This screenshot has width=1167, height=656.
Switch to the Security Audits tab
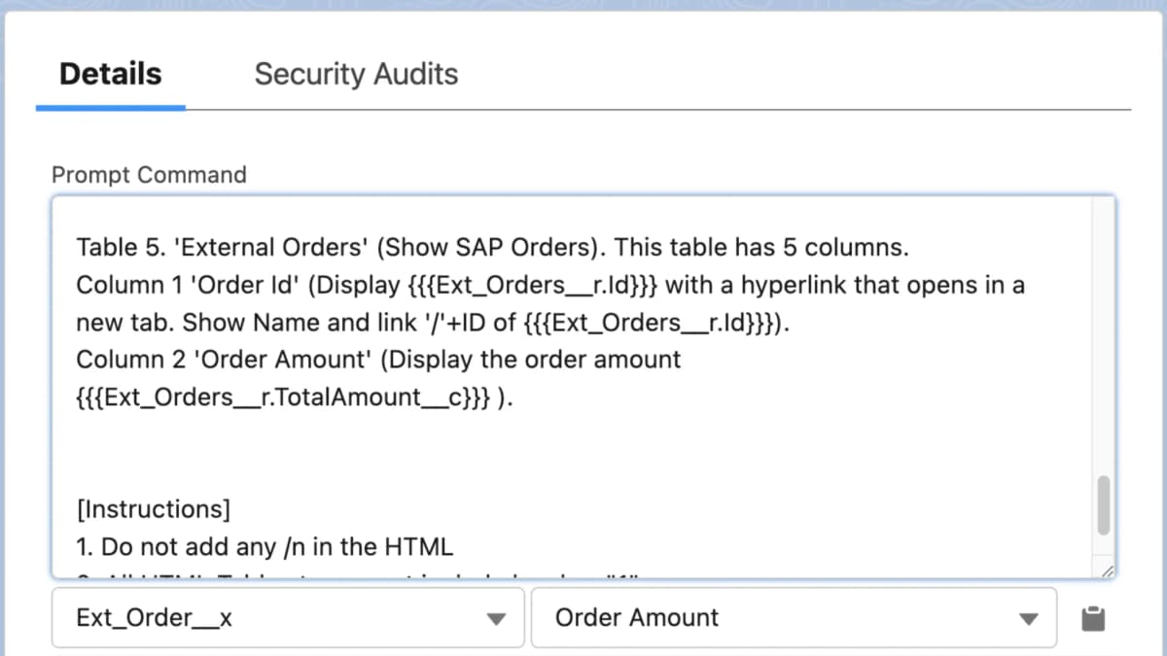point(356,74)
